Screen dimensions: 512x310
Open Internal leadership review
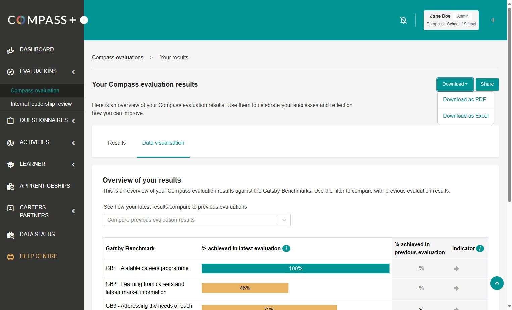(41, 104)
